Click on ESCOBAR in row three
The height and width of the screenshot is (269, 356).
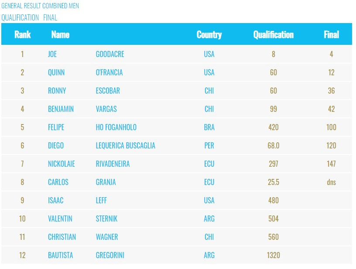[x=108, y=91]
